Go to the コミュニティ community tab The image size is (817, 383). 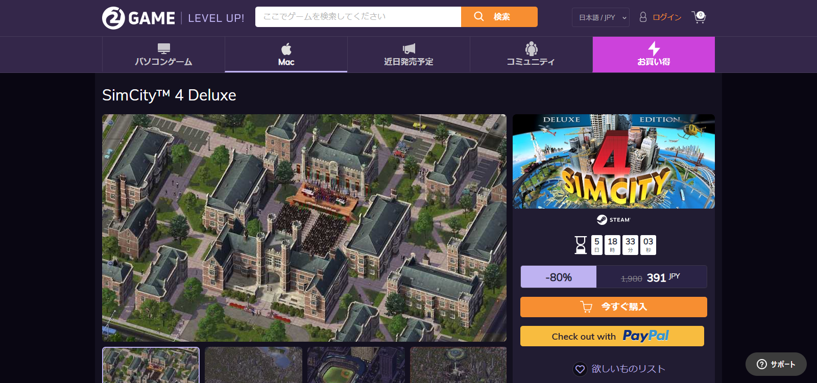(531, 55)
